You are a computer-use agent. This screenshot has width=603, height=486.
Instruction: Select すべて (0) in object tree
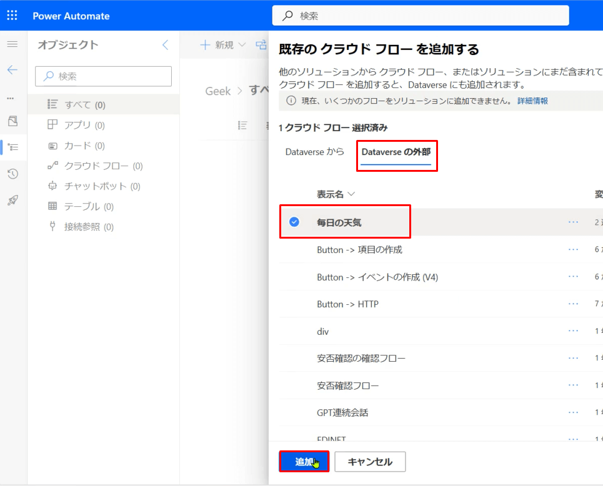[103, 104]
